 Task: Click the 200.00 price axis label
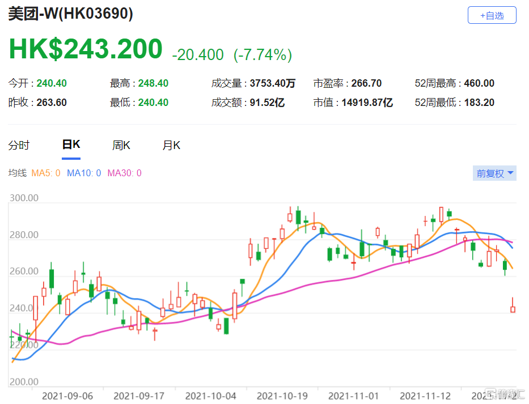tap(24, 382)
